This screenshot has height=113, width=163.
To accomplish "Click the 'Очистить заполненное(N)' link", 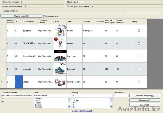I will pos(82,111).
